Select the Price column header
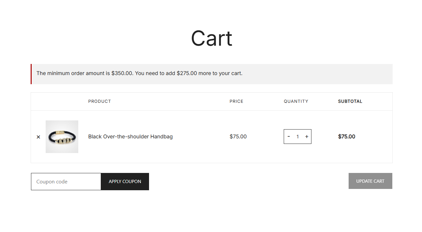The height and width of the screenshot is (232, 422). click(236, 101)
